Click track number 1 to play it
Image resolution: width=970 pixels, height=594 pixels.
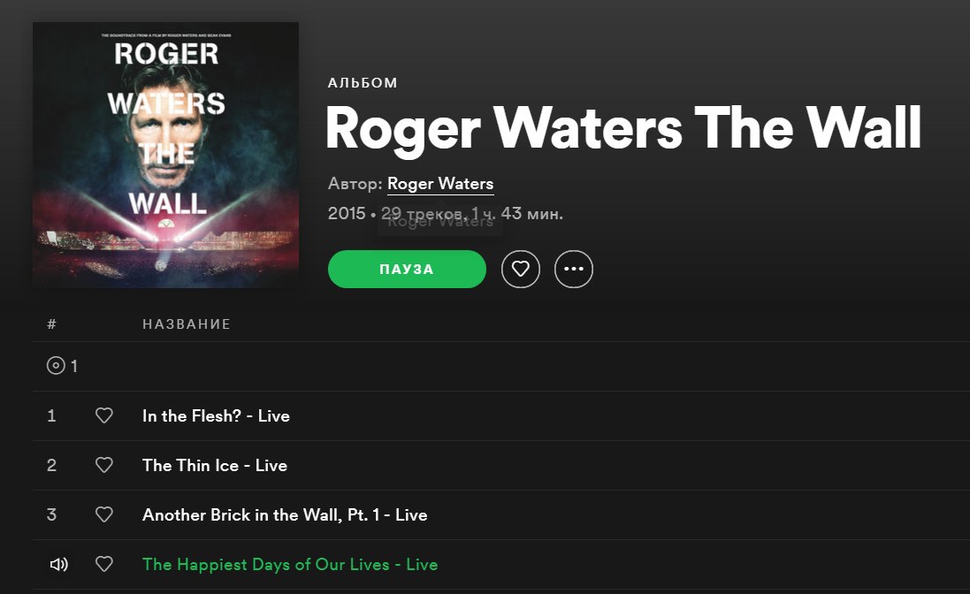coord(51,415)
